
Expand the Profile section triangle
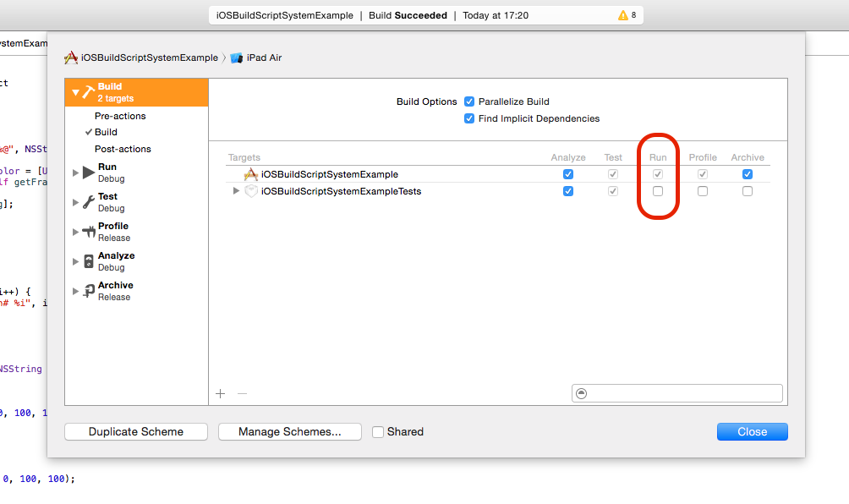click(76, 232)
